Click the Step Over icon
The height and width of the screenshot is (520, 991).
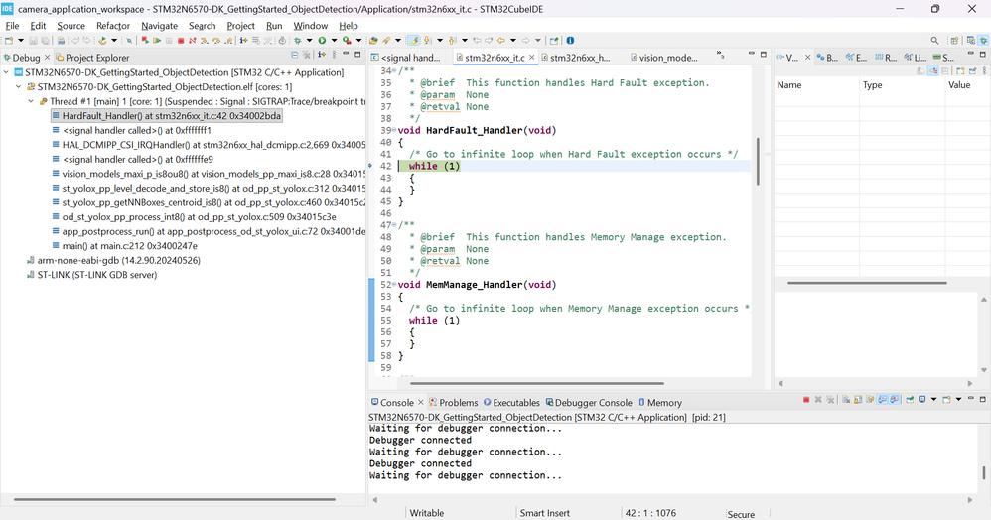click(216, 41)
